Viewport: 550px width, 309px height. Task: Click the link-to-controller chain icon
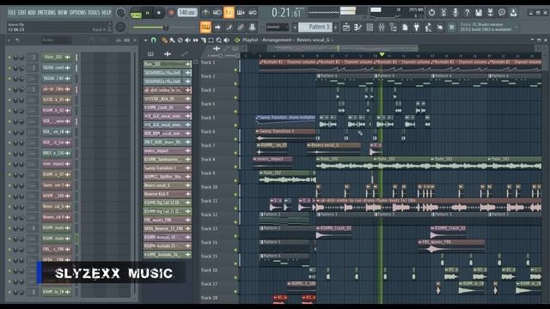pyautogui.click(x=241, y=27)
